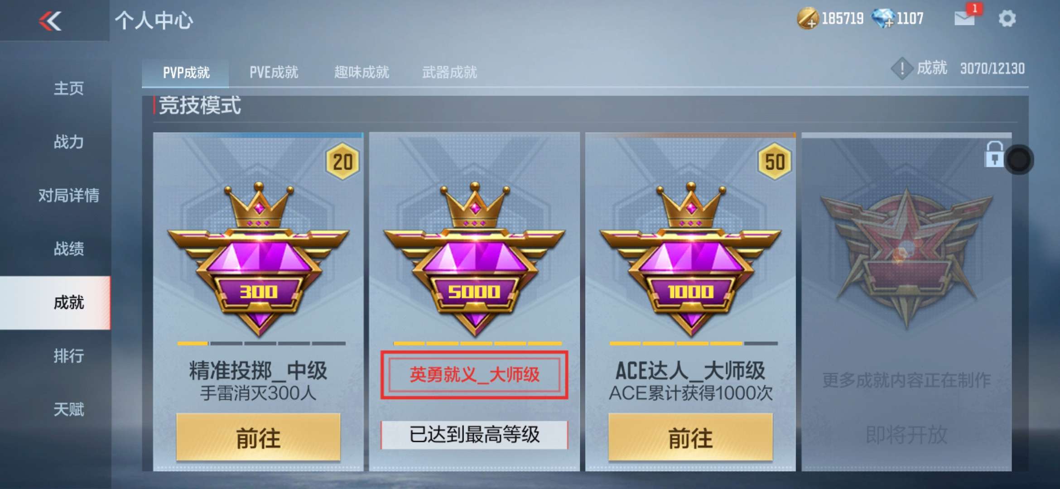The height and width of the screenshot is (489, 1060).
Task: Select 战力 in the sidebar
Action: tap(68, 142)
